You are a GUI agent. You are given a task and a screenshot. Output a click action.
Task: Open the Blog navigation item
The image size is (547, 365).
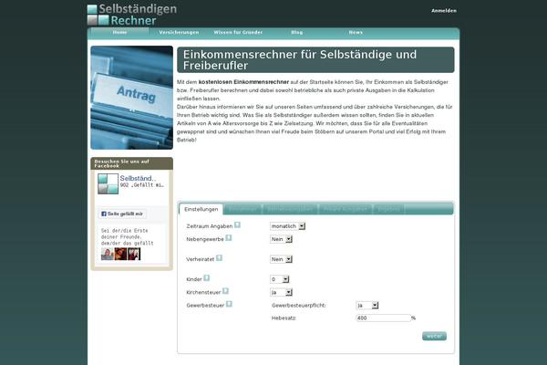coord(297,33)
